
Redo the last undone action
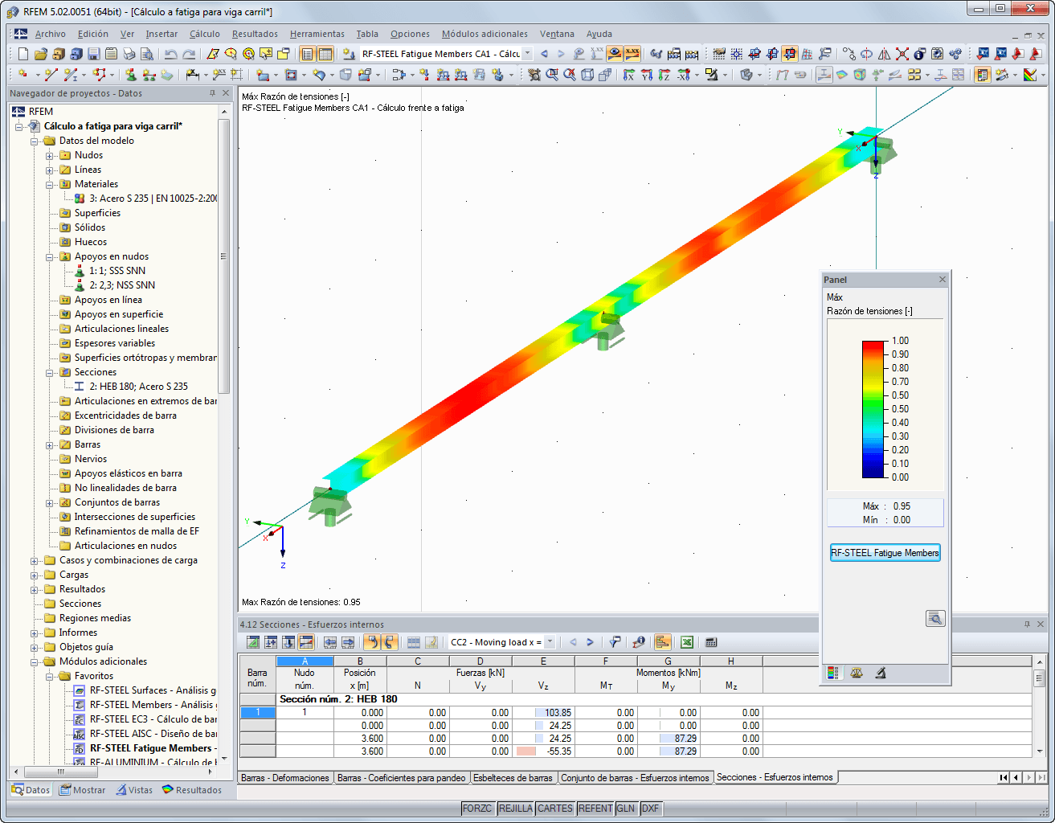click(x=189, y=54)
